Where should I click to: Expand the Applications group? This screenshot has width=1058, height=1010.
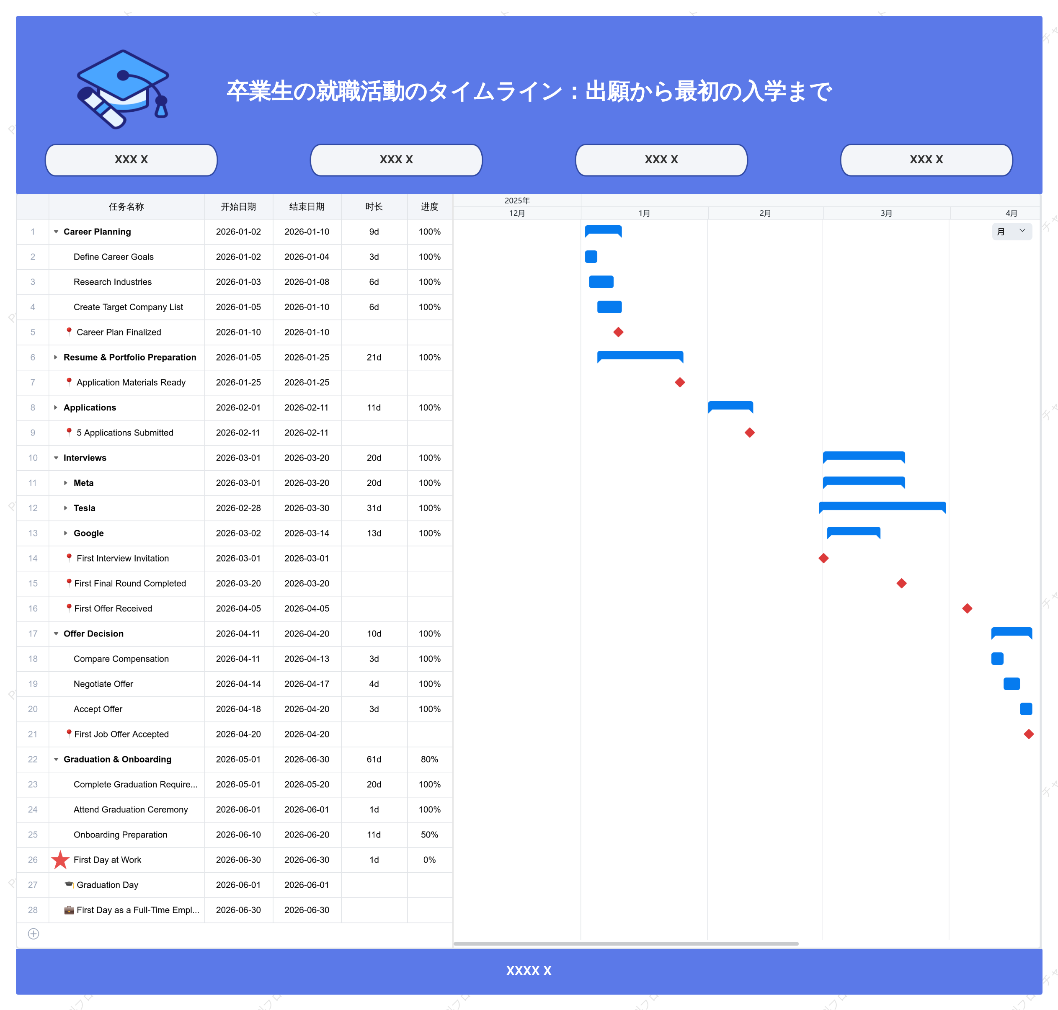pos(56,407)
